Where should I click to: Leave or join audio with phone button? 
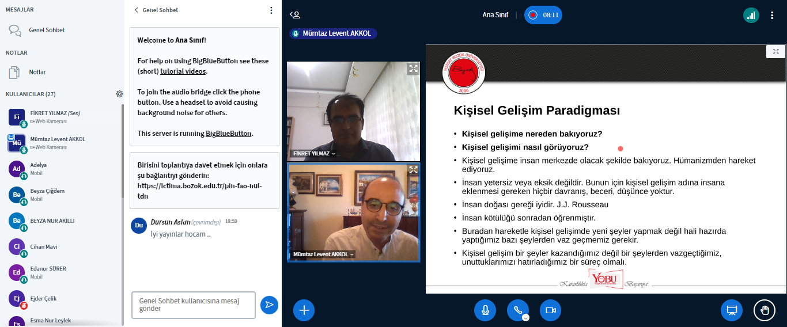tap(517, 310)
